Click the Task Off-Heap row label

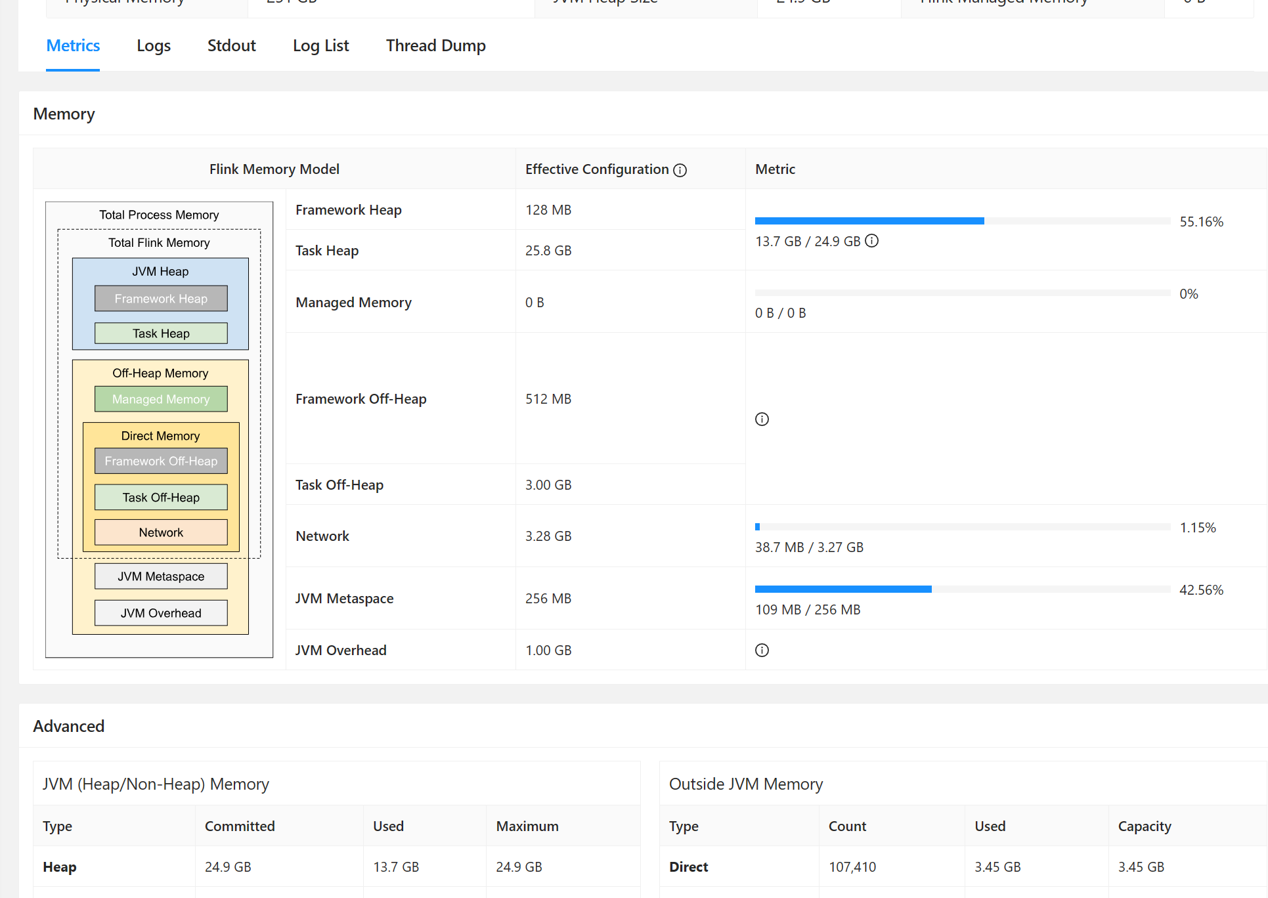pyautogui.click(x=339, y=484)
